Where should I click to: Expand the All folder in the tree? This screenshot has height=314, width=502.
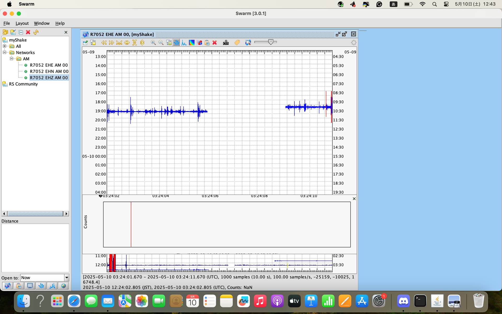pyautogui.click(x=4, y=46)
